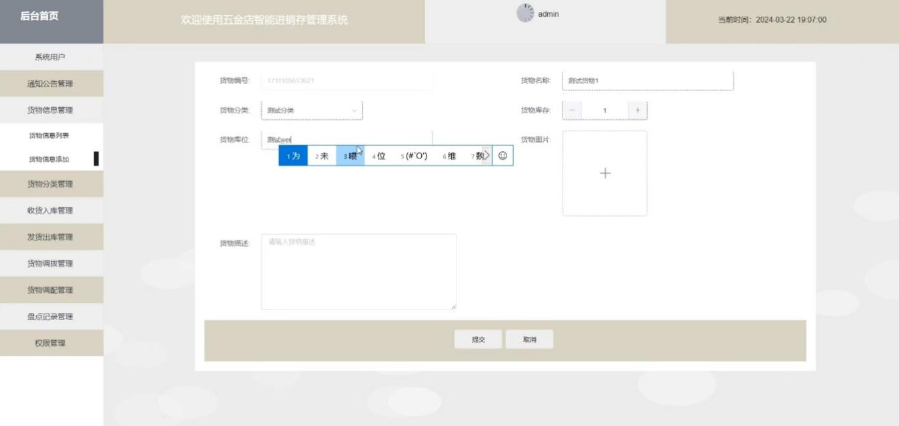Collapse the 货物信息管理 sidebar menu
Viewport: 899px width, 426px height.
click(51, 110)
